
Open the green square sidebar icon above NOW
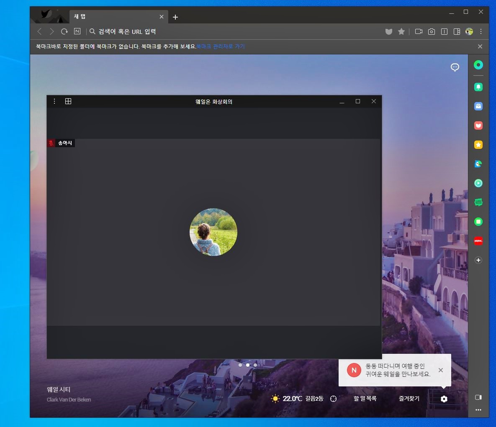pyautogui.click(x=478, y=222)
